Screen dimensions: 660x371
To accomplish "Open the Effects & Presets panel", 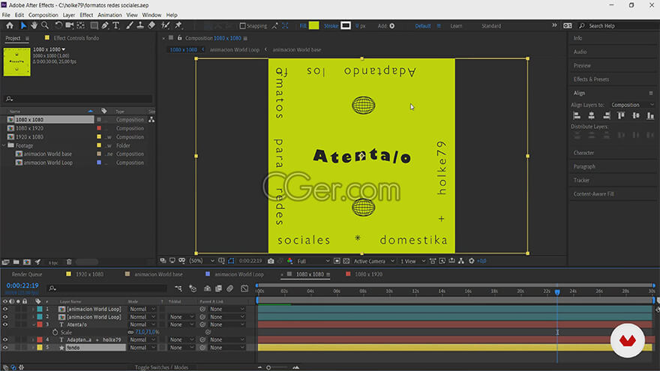I will pos(591,79).
